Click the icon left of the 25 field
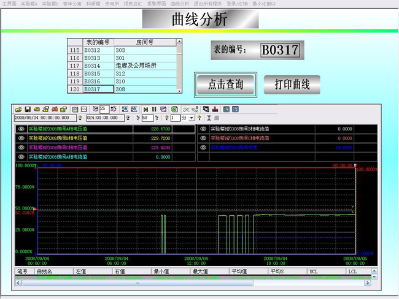This screenshot has height=299, width=399. (95, 109)
